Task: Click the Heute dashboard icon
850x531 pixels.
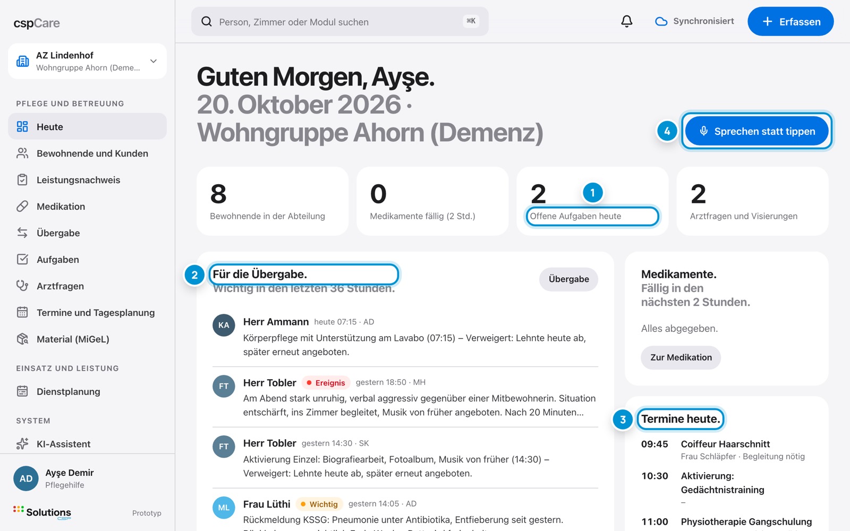Action: pos(22,126)
